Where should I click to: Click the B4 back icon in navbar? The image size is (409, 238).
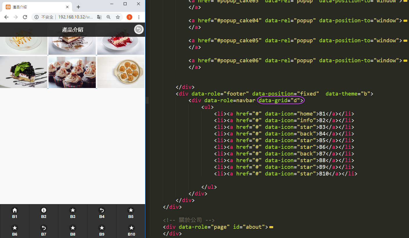click(102, 210)
